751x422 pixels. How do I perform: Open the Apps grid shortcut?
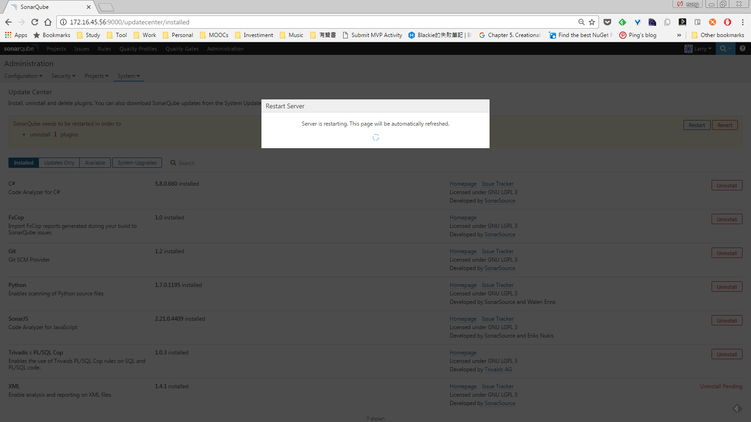point(16,35)
